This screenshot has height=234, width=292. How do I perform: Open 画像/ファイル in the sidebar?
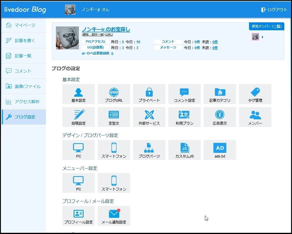pos(24,86)
